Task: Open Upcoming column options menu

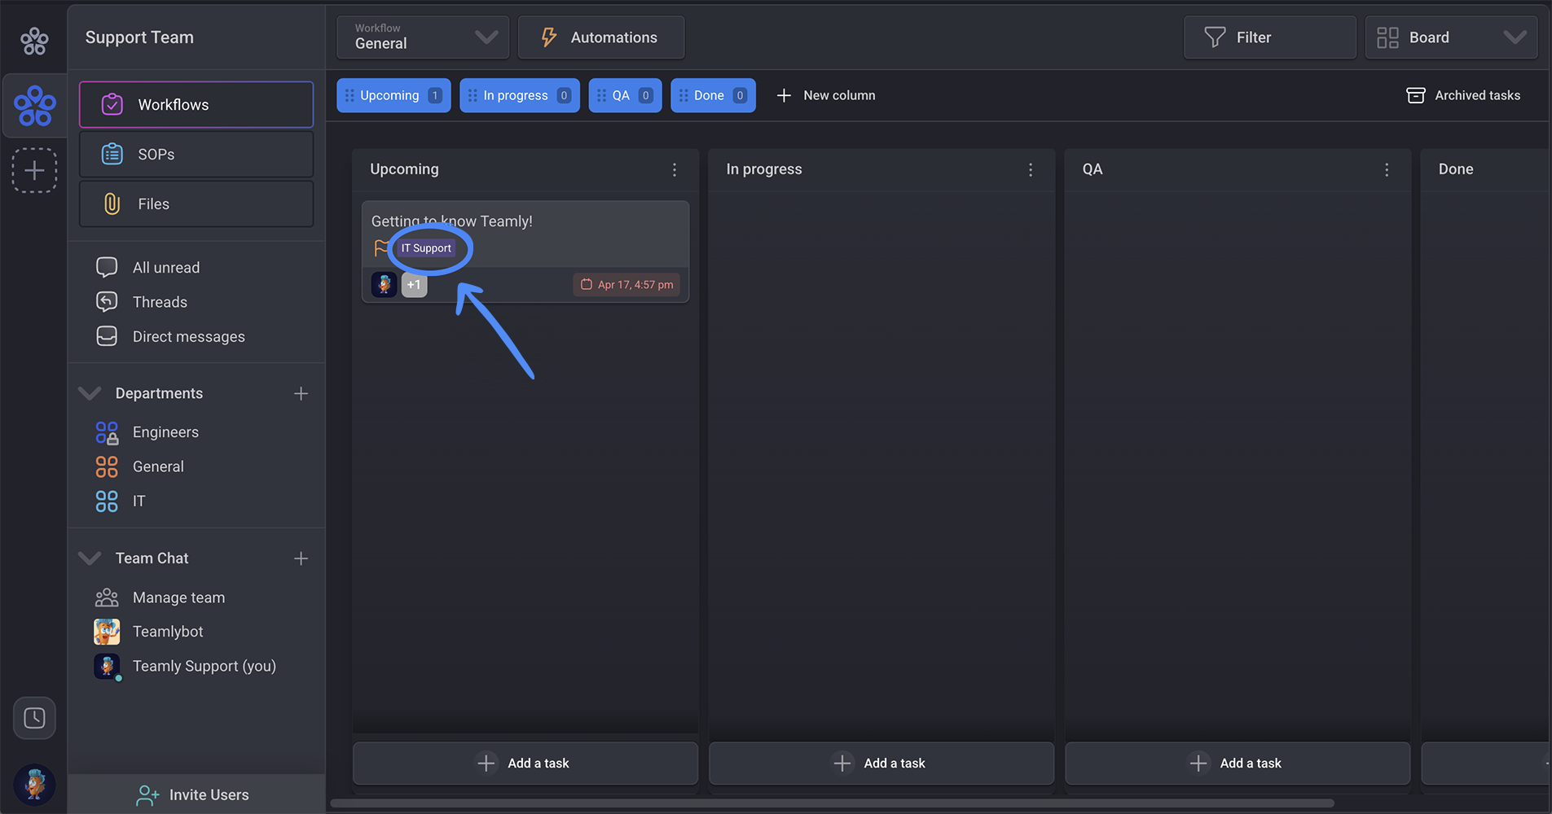Action: (x=675, y=169)
